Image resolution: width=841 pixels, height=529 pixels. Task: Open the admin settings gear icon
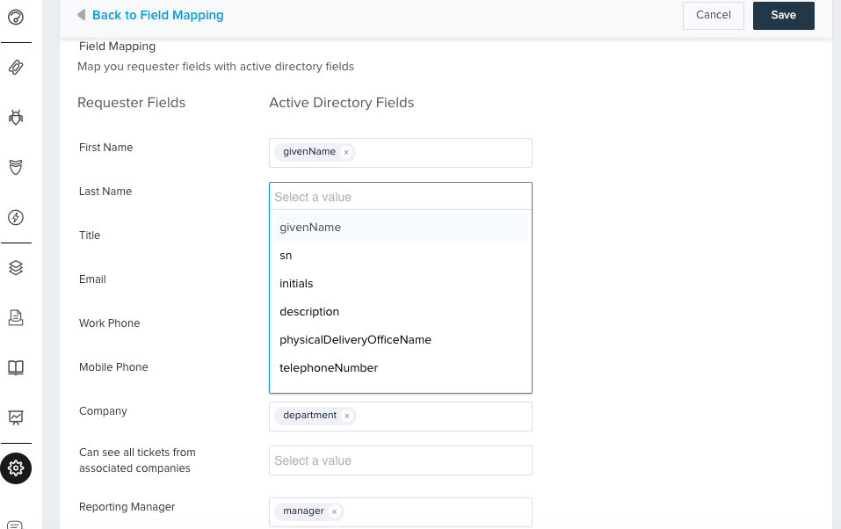tap(16, 468)
